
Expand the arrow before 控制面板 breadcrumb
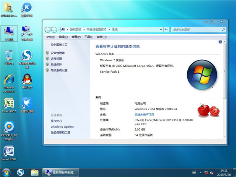point(67,29)
